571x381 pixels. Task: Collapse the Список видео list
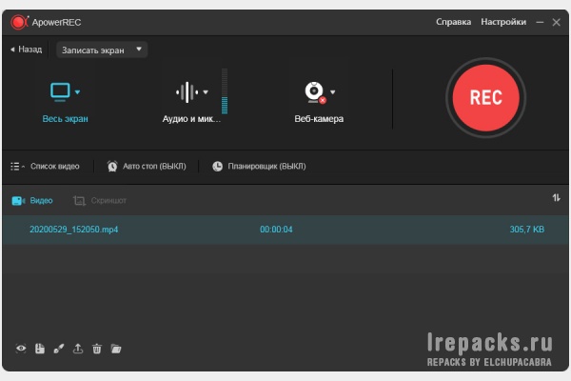tap(54, 167)
